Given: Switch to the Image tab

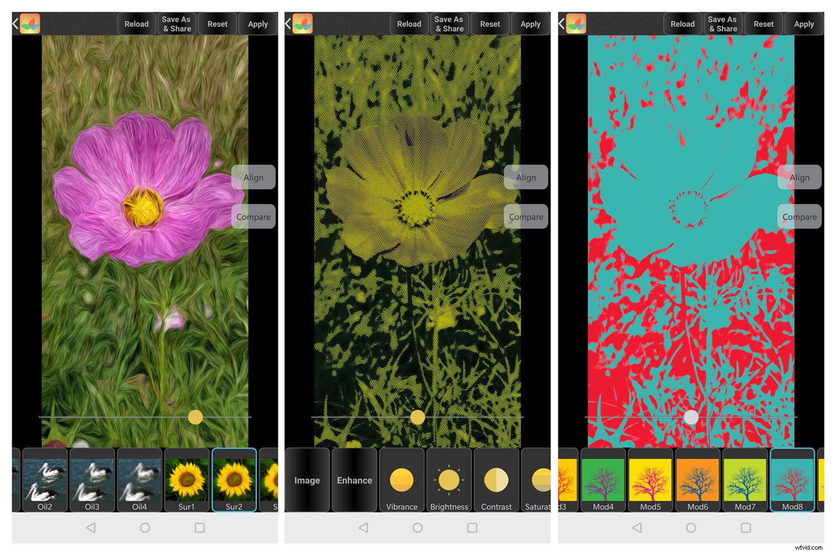Looking at the screenshot, I should [307, 480].
